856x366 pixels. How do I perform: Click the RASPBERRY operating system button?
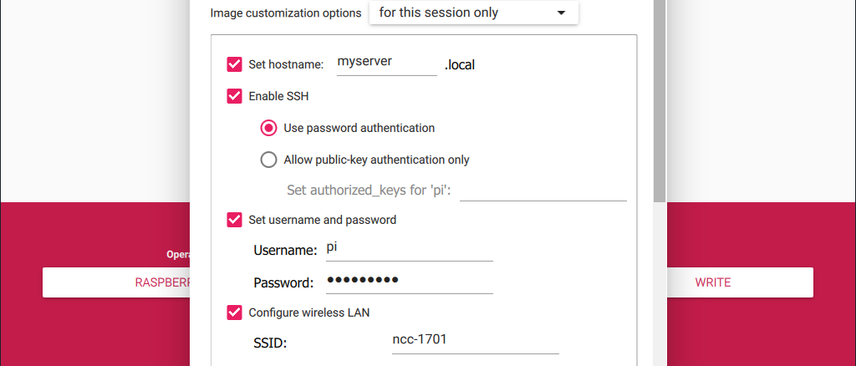[116, 282]
